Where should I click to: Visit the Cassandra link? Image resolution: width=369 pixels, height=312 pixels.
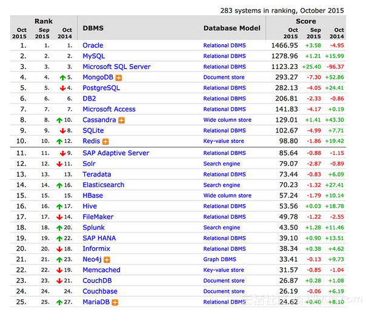(x=99, y=120)
